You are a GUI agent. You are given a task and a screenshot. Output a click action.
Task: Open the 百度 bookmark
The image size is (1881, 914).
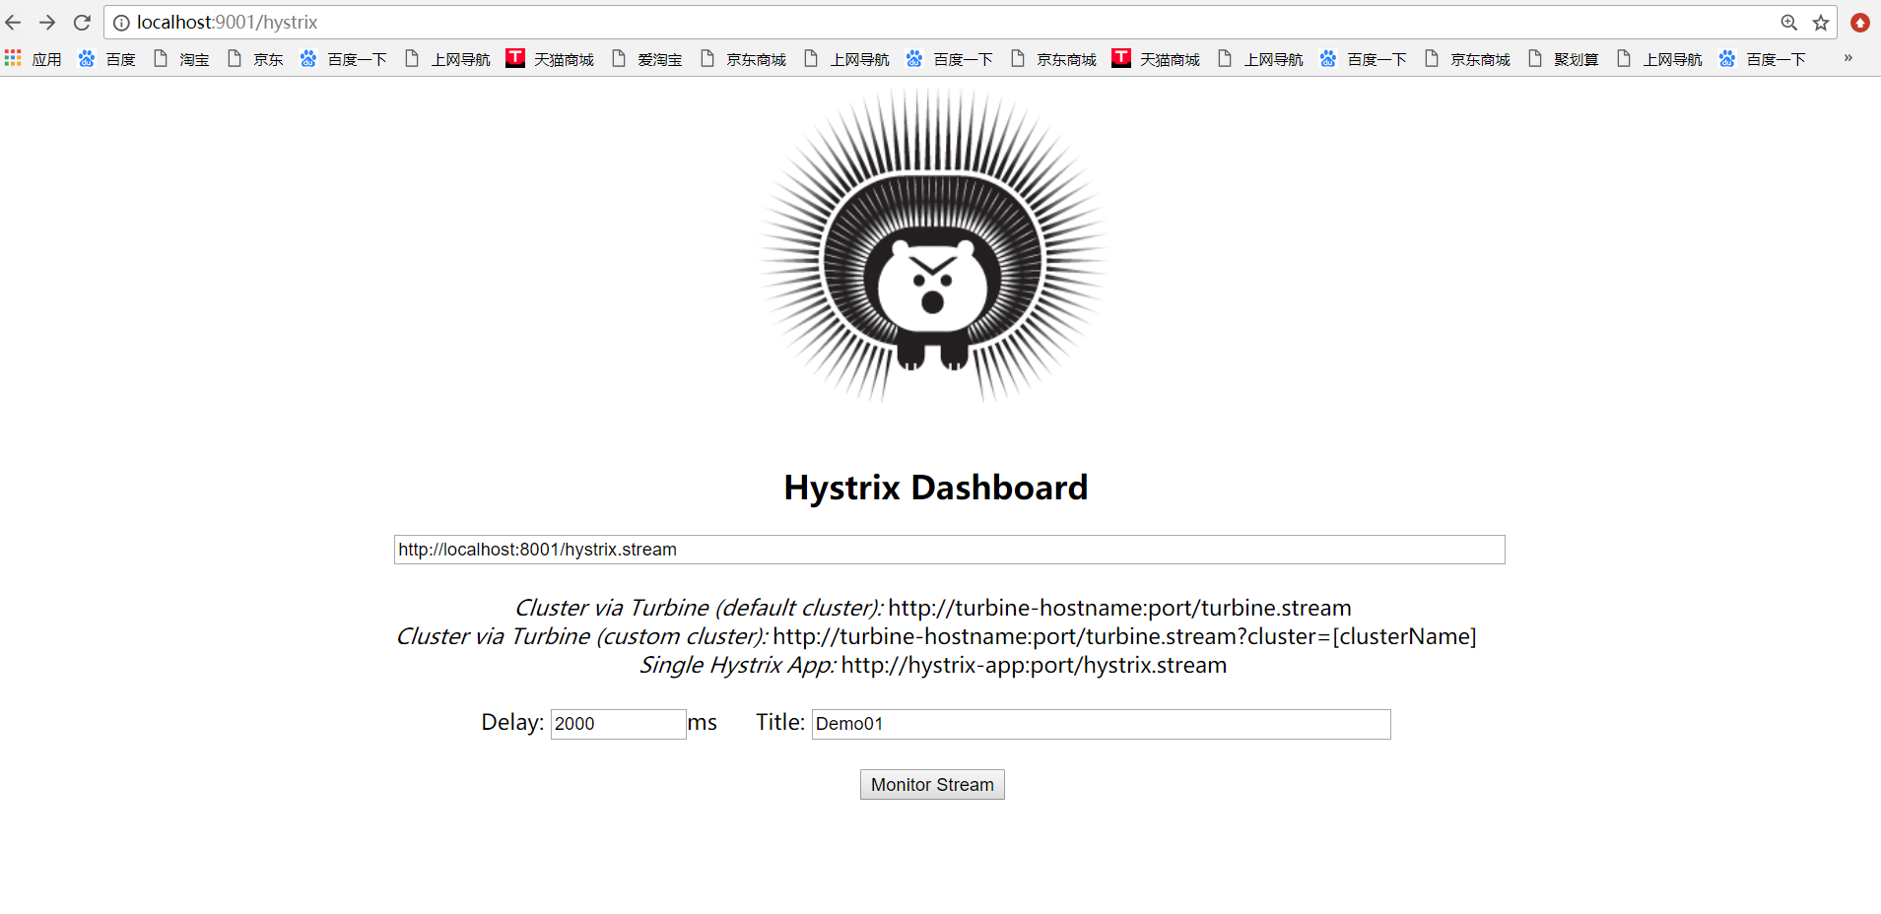107,59
